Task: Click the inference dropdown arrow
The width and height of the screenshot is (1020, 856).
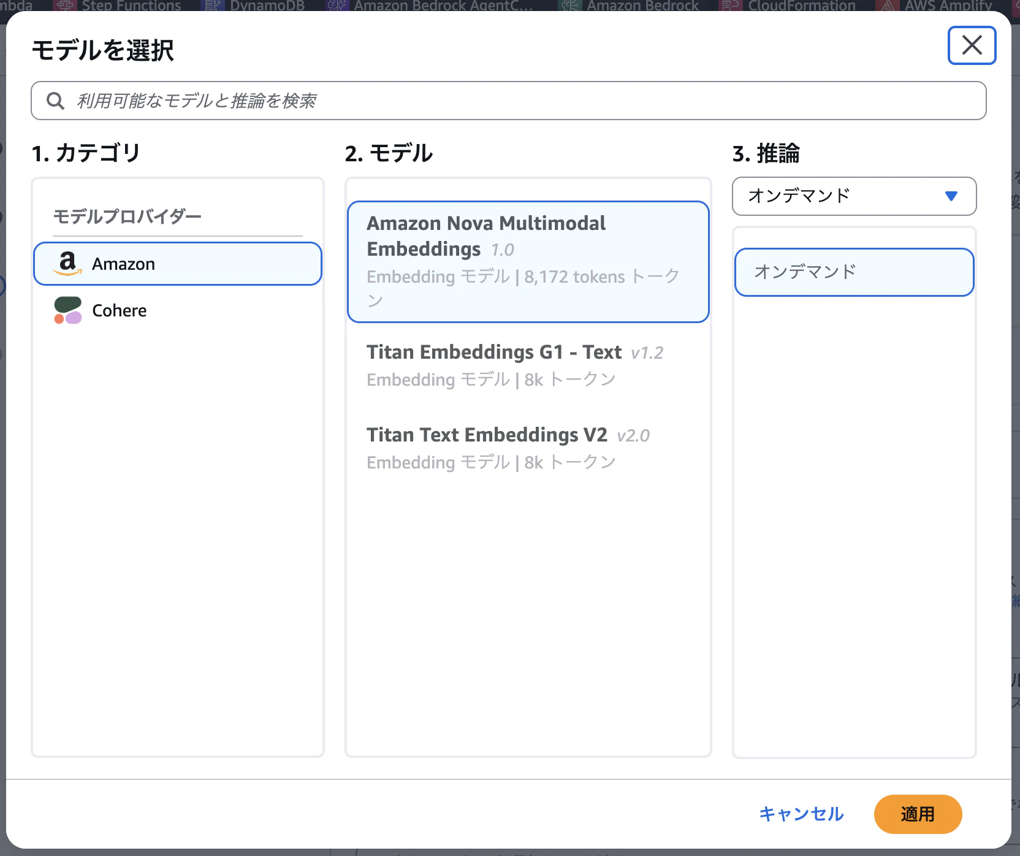Action: 951,196
